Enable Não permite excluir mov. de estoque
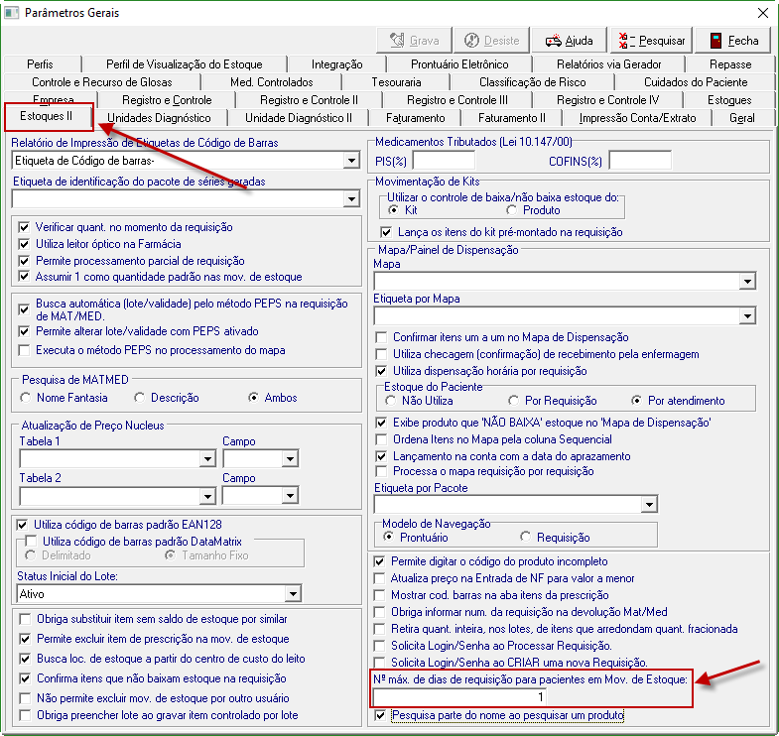 (x=25, y=698)
